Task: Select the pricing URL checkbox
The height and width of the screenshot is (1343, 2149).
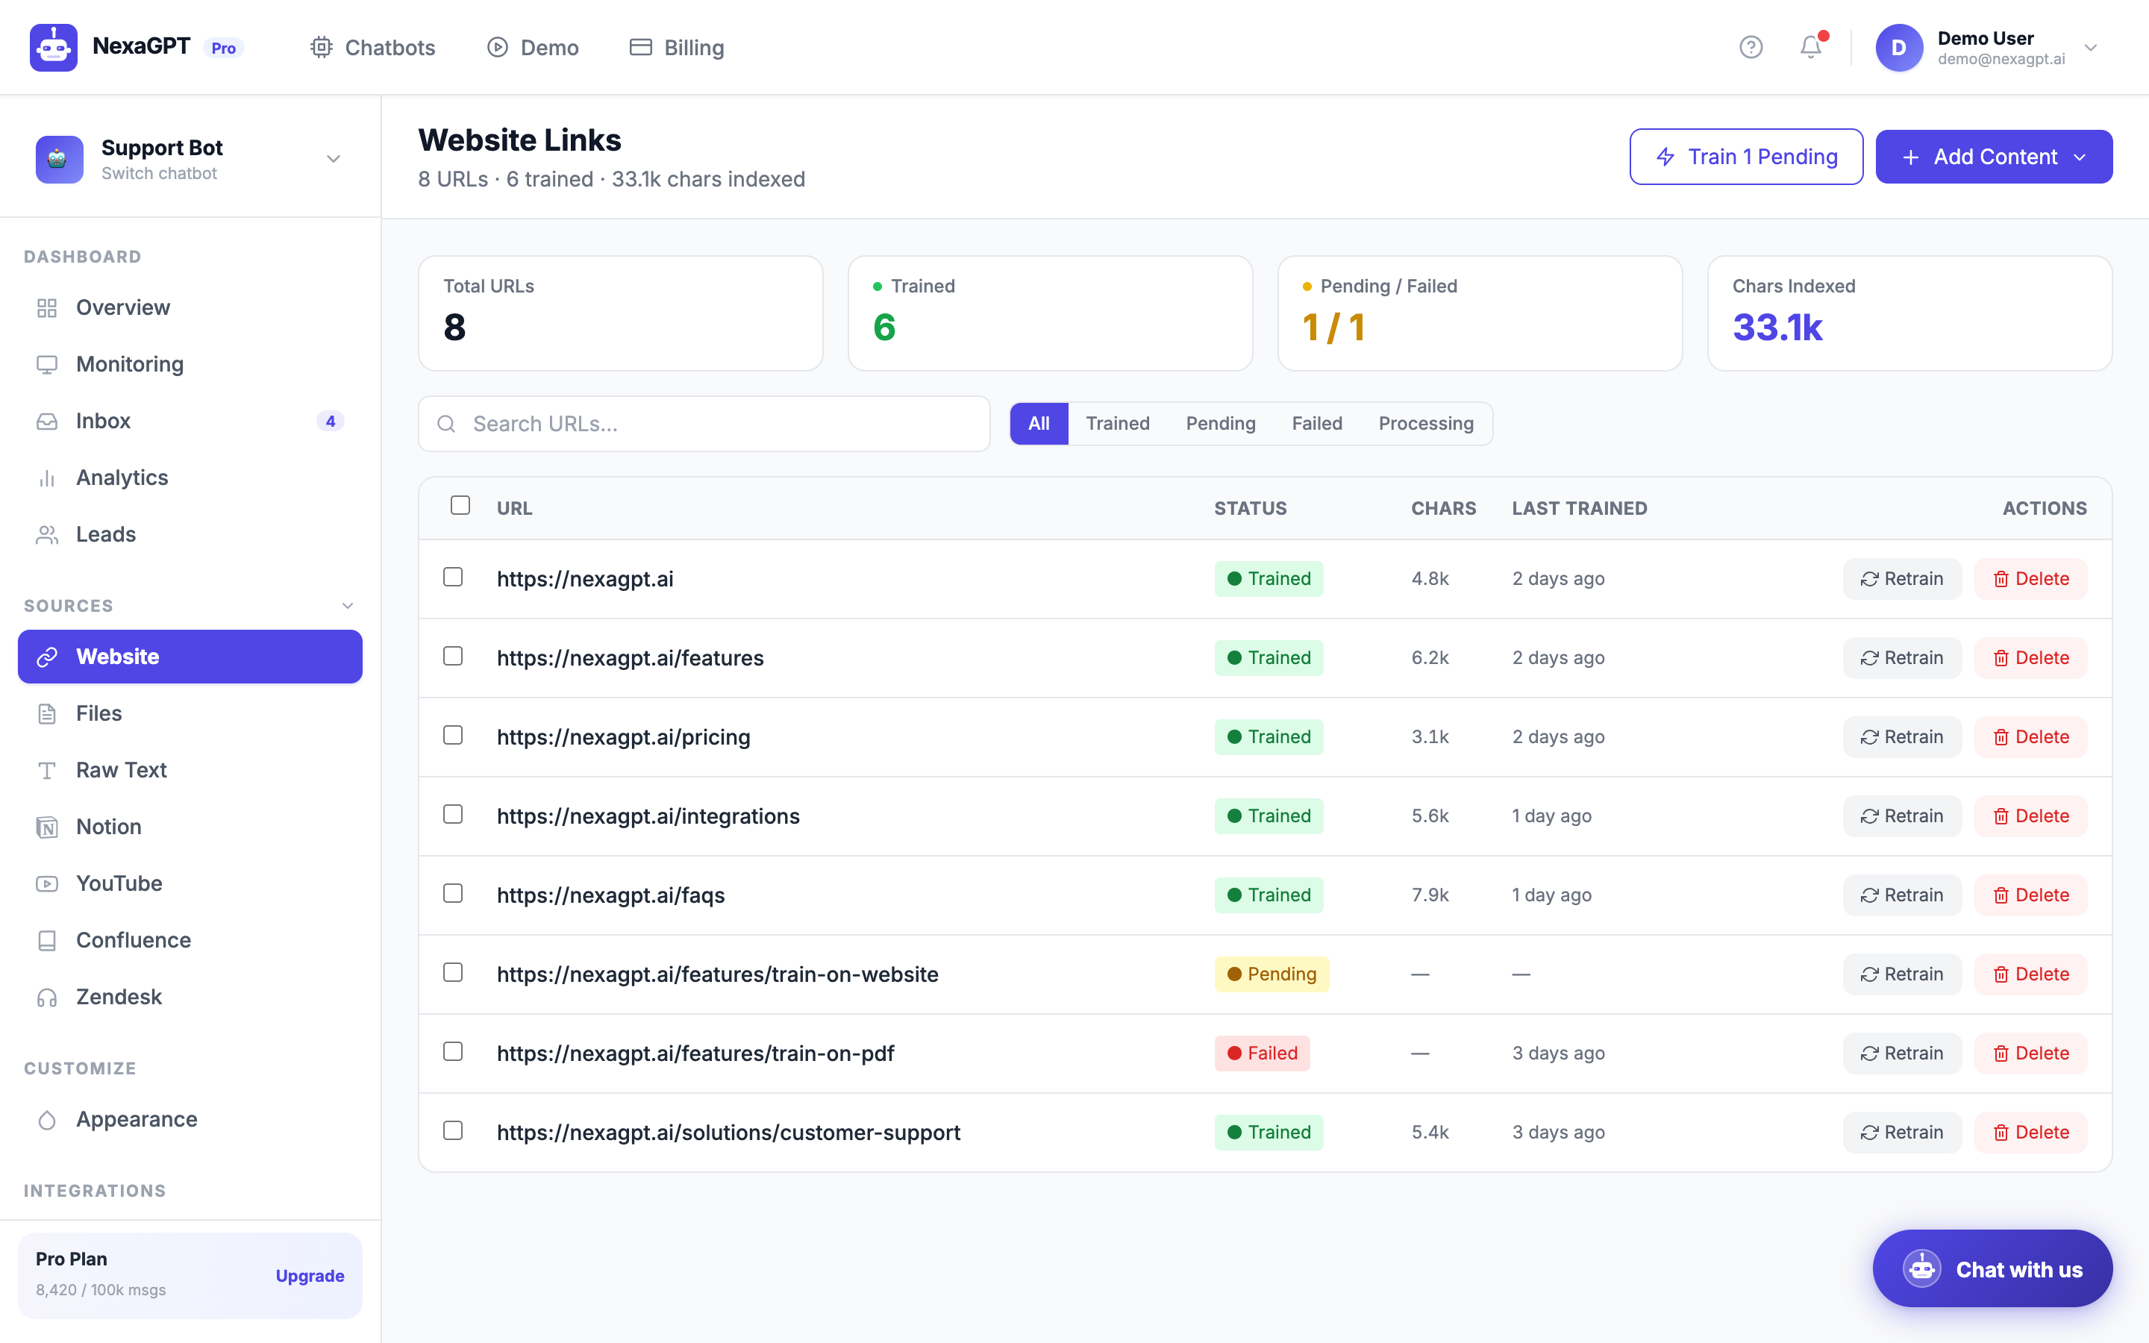Action: pyautogui.click(x=453, y=736)
